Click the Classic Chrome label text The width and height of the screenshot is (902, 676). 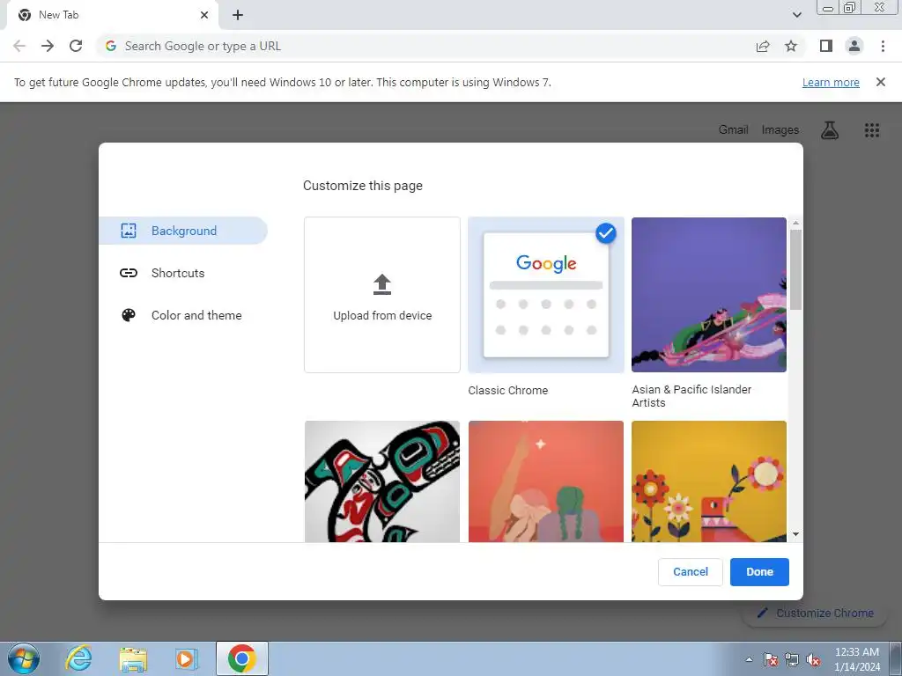tap(508, 390)
